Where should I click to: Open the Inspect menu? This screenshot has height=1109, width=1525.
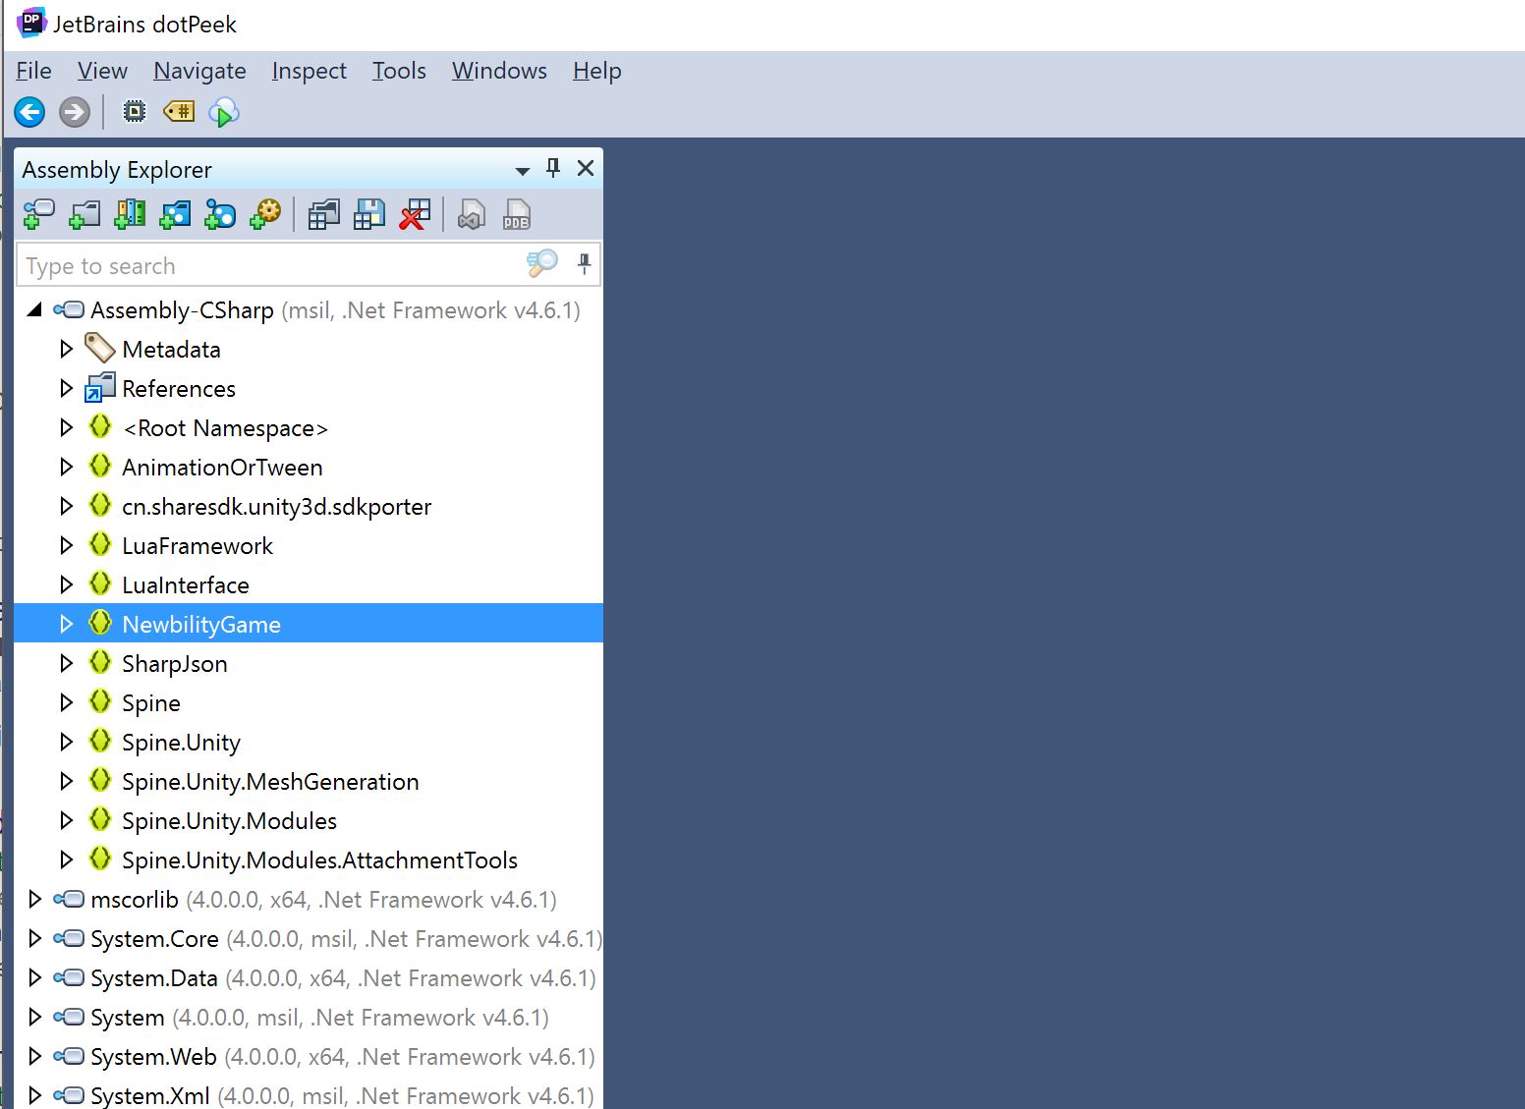tap(309, 71)
